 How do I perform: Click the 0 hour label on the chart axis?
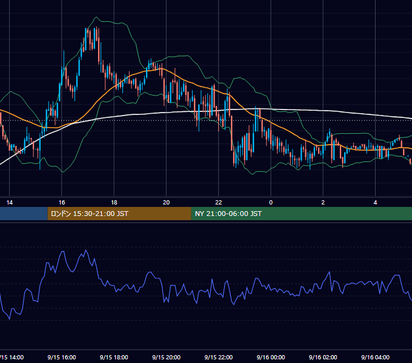(x=271, y=203)
